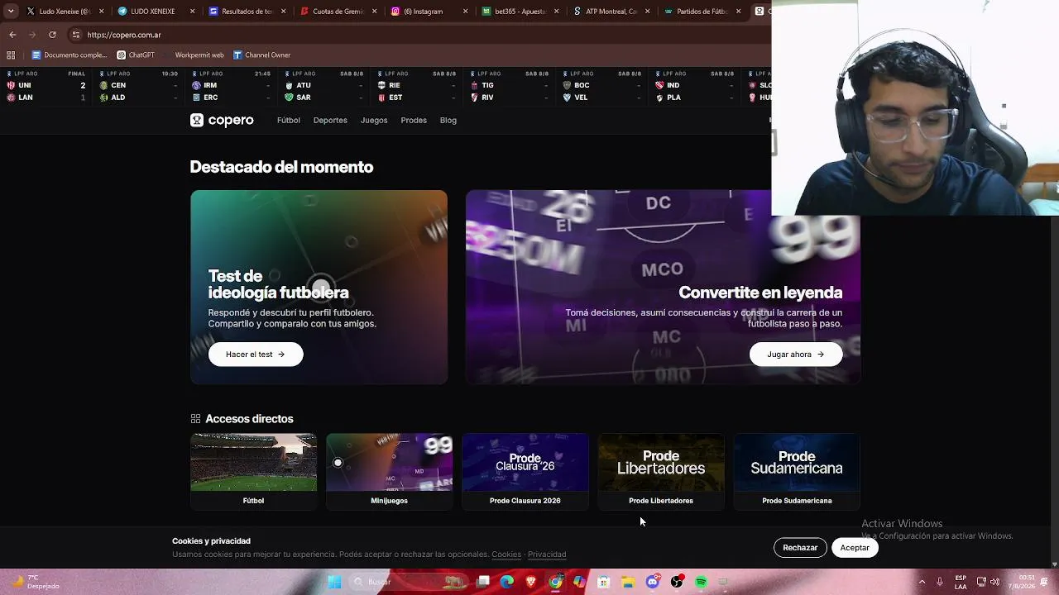Open the IRM vs ERC match at 21:45

tap(232, 86)
